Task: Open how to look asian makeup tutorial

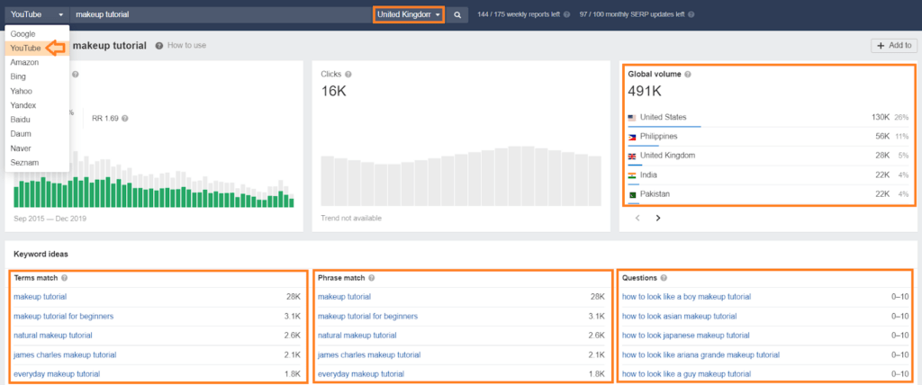Action: click(679, 317)
